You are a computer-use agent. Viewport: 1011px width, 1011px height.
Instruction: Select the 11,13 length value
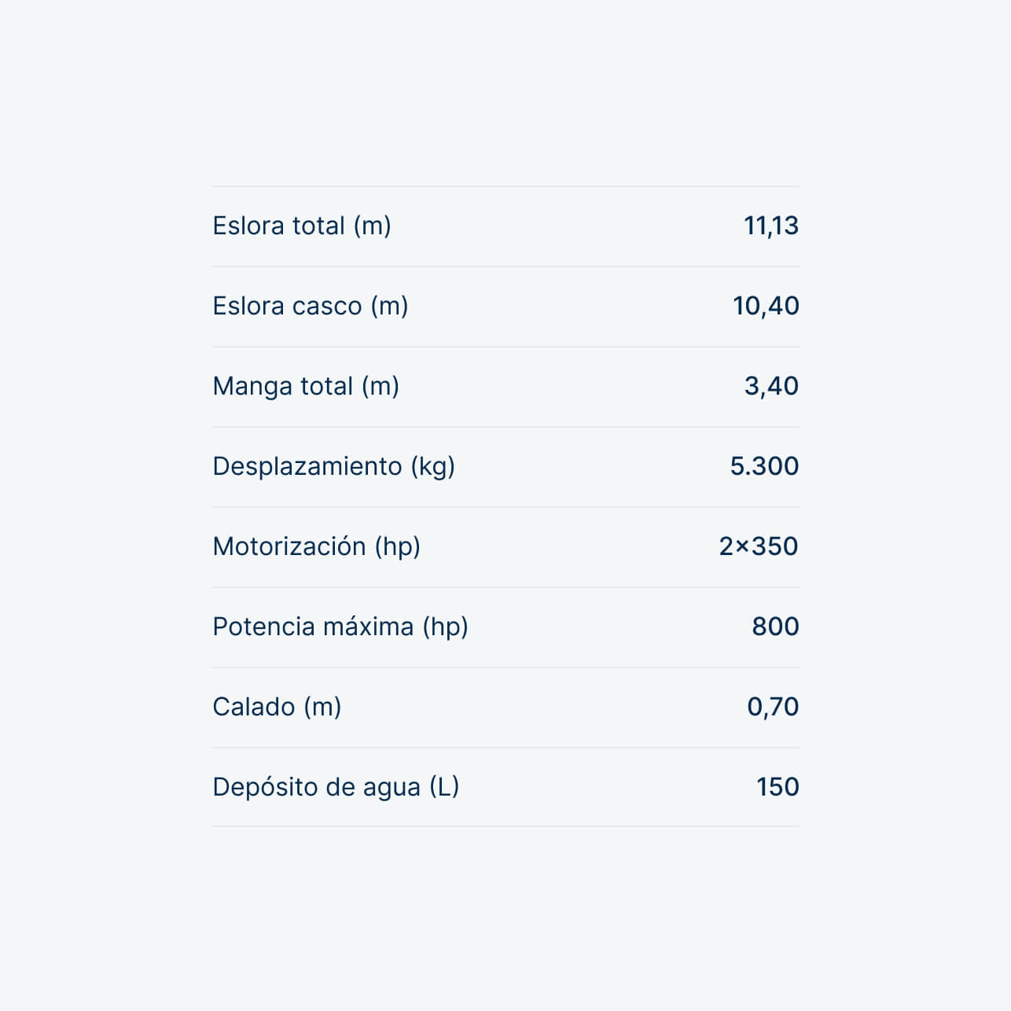pyautogui.click(x=770, y=226)
